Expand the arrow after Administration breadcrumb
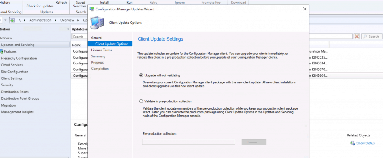The height and width of the screenshot is (158, 383). 56,20
